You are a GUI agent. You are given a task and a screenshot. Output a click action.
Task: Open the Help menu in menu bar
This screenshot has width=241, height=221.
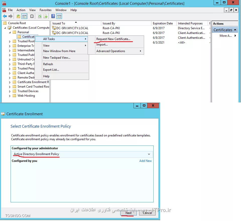tap(74, 10)
